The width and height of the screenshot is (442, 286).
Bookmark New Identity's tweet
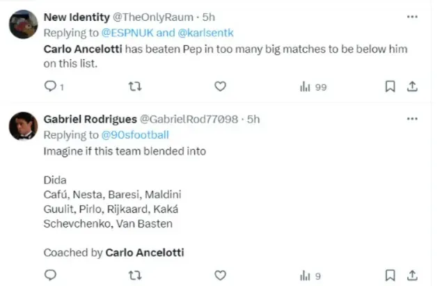tap(390, 86)
